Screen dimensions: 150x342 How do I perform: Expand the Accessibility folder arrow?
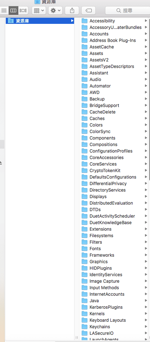146,21
